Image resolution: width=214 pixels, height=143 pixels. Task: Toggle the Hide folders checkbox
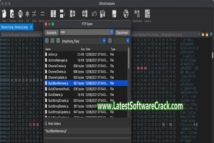(x=46, y=124)
